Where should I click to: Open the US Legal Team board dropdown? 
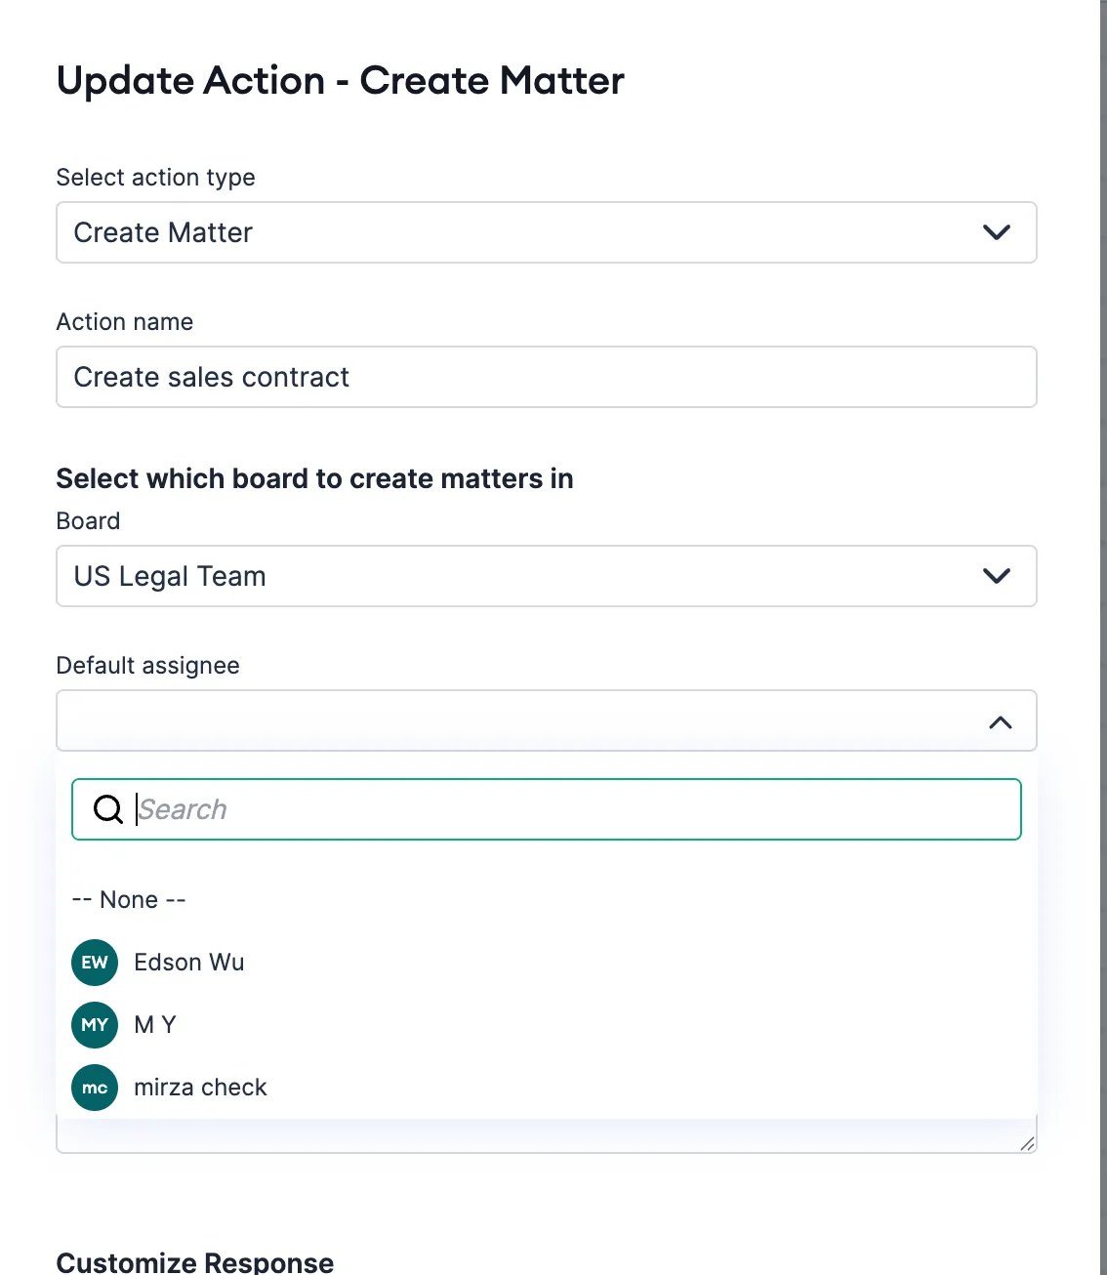pyautogui.click(x=547, y=576)
